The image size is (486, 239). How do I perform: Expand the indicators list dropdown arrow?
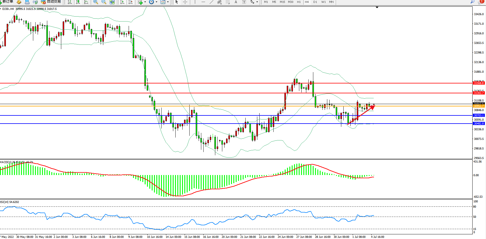[x=145, y=2]
